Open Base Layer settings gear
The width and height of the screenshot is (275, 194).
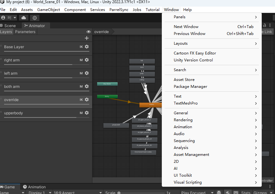[x=87, y=47]
